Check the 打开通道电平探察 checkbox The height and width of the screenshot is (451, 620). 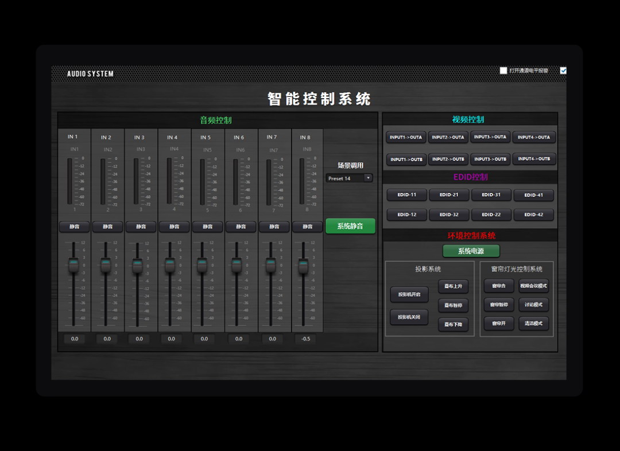tap(503, 71)
